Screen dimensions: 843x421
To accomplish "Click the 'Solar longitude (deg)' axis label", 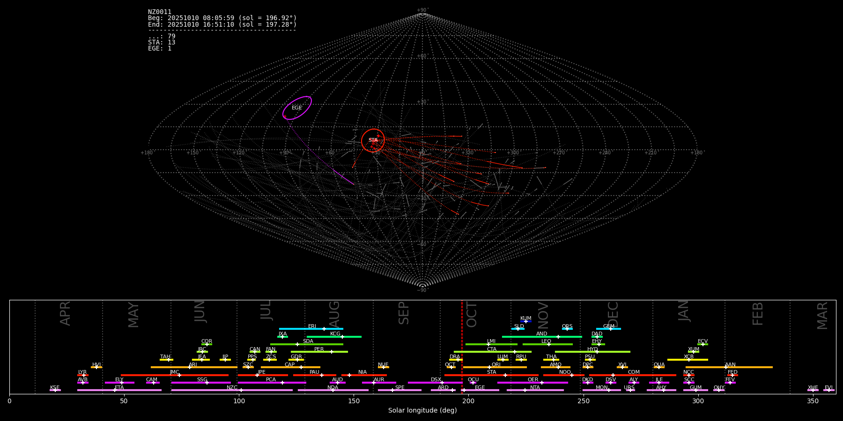I will point(422,410).
